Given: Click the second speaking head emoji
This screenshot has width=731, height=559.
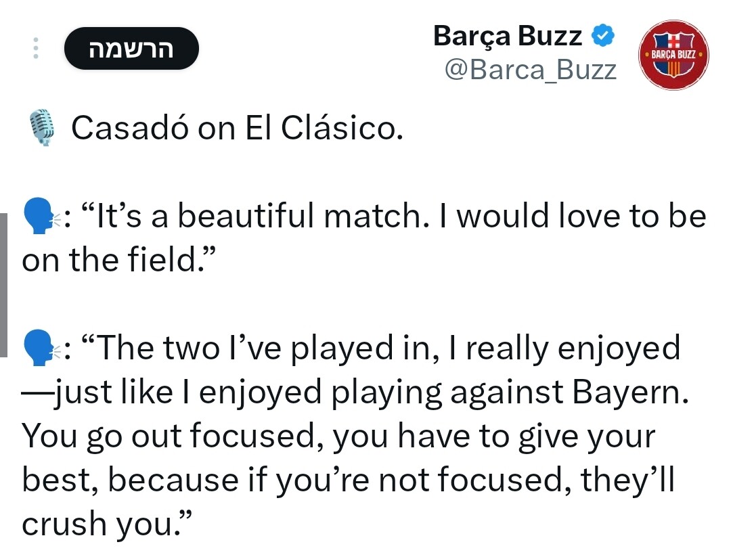Looking at the screenshot, I should (x=40, y=348).
